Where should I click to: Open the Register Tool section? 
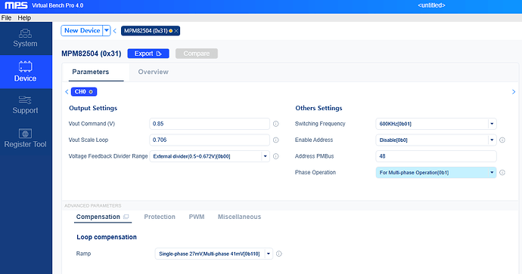pos(26,138)
